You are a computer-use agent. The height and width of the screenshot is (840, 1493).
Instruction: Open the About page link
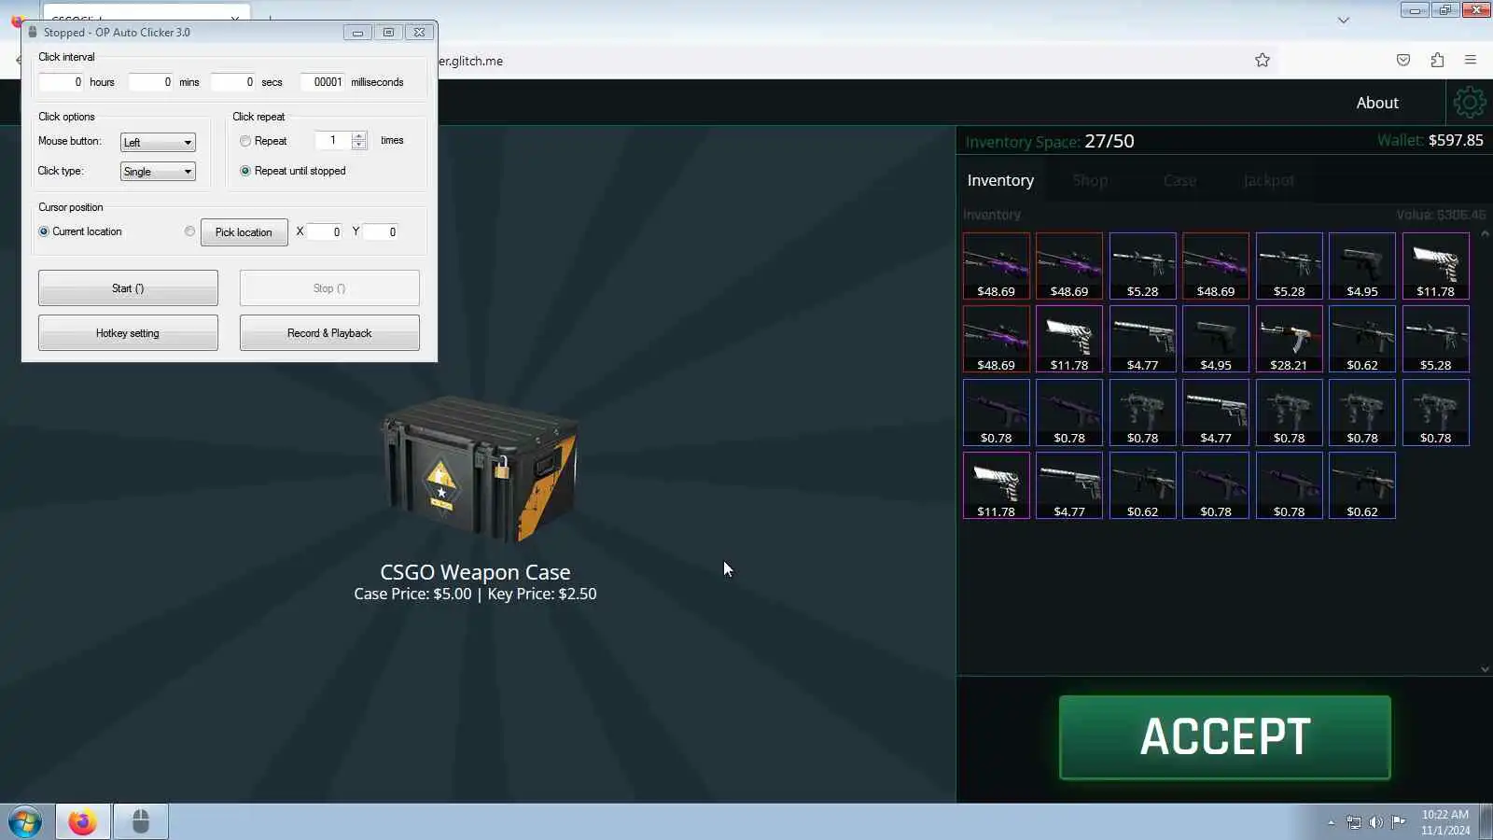coord(1377,103)
